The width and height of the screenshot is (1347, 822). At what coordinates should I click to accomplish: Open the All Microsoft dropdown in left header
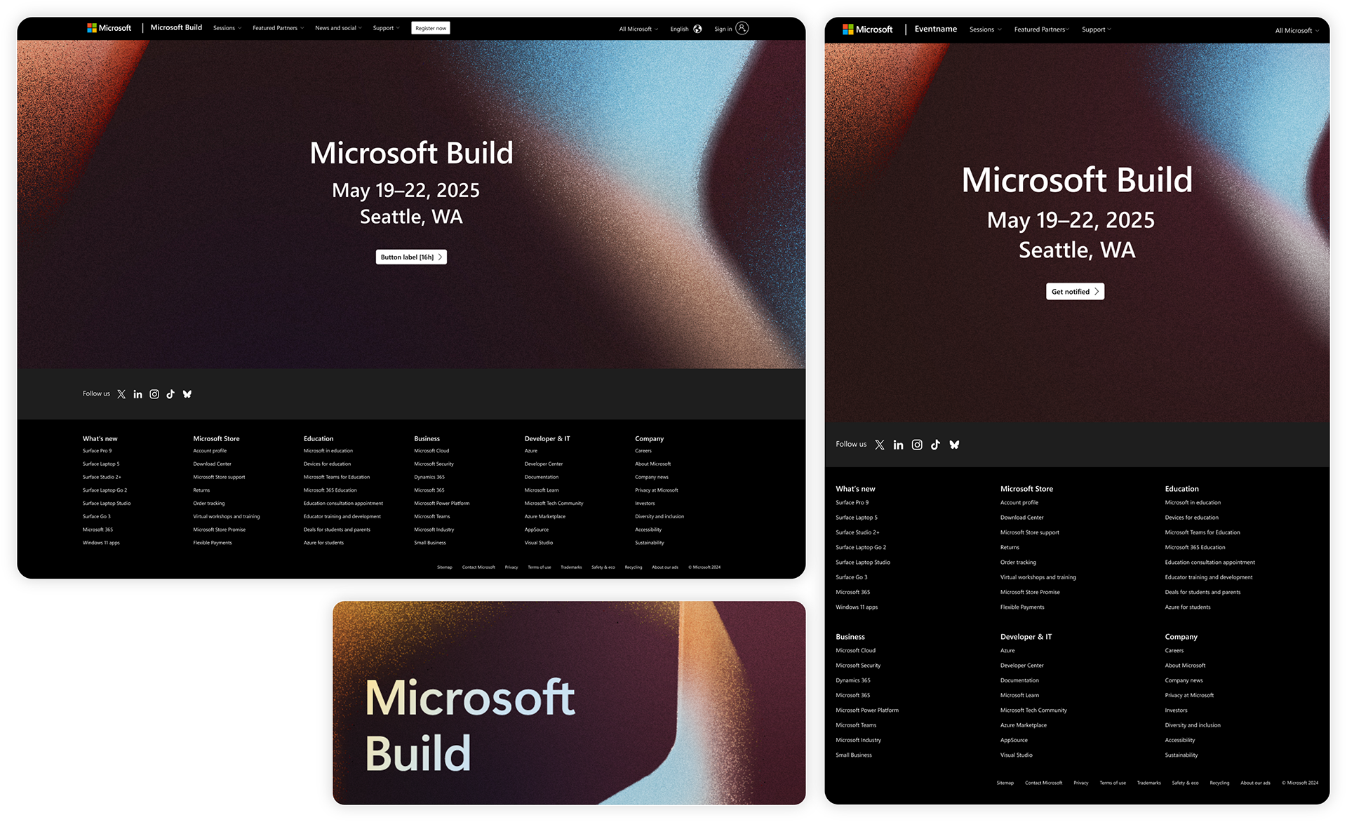pyautogui.click(x=638, y=29)
